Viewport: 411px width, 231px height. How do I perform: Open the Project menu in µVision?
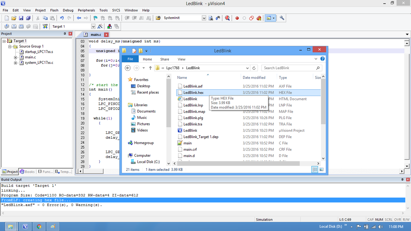(x=40, y=10)
